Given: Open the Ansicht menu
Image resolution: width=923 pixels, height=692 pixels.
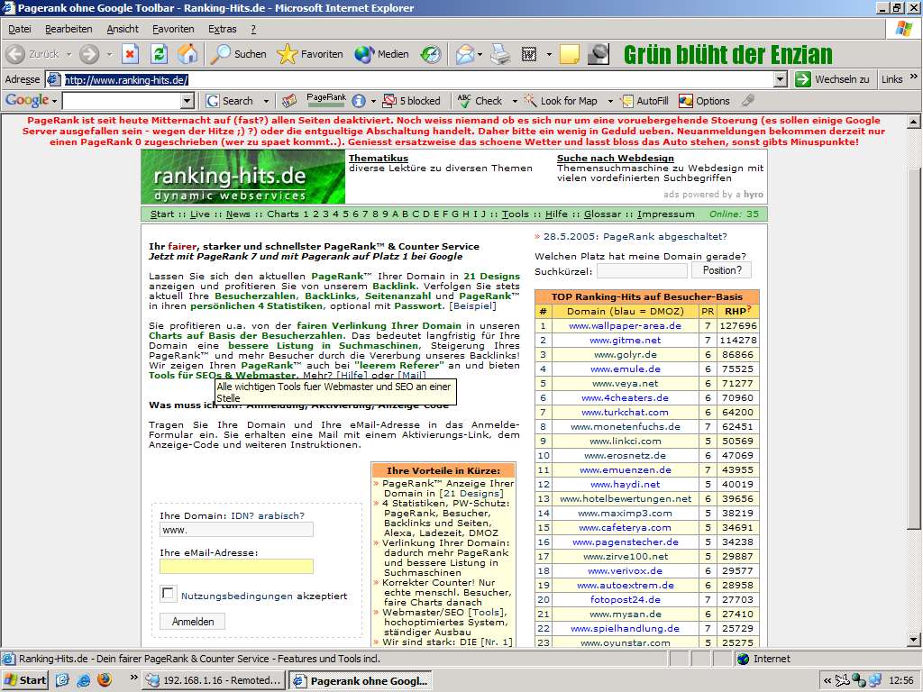Looking at the screenshot, I should (x=123, y=29).
